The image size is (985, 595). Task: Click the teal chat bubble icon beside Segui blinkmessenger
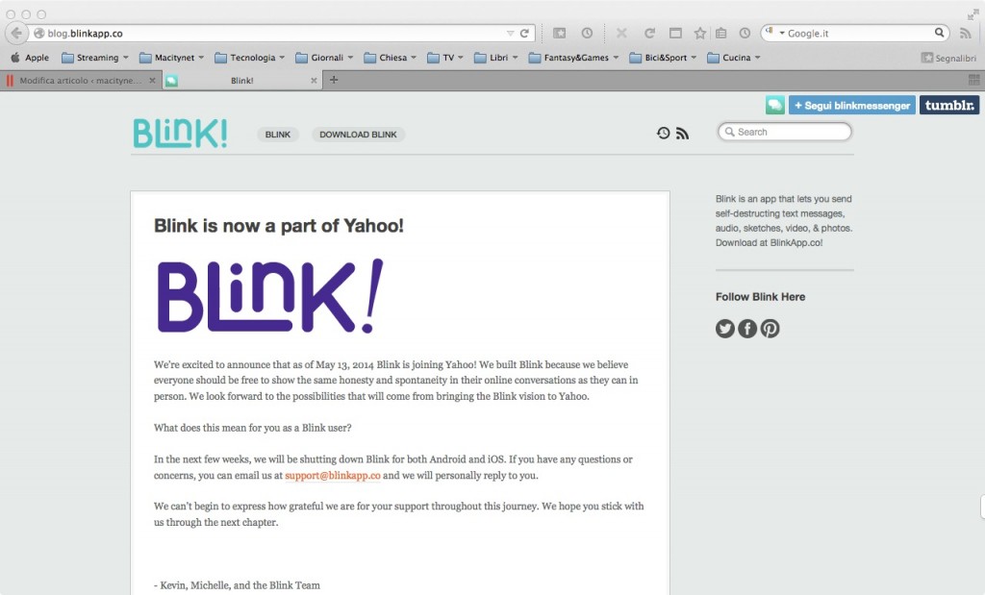point(775,105)
